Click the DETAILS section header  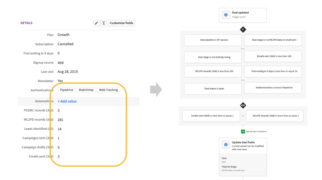[26, 23]
